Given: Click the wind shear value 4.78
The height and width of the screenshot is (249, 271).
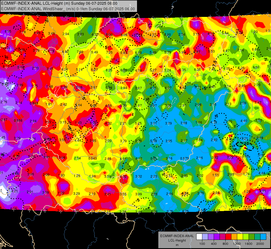Looking at the screenshot, I should [214, 122].
